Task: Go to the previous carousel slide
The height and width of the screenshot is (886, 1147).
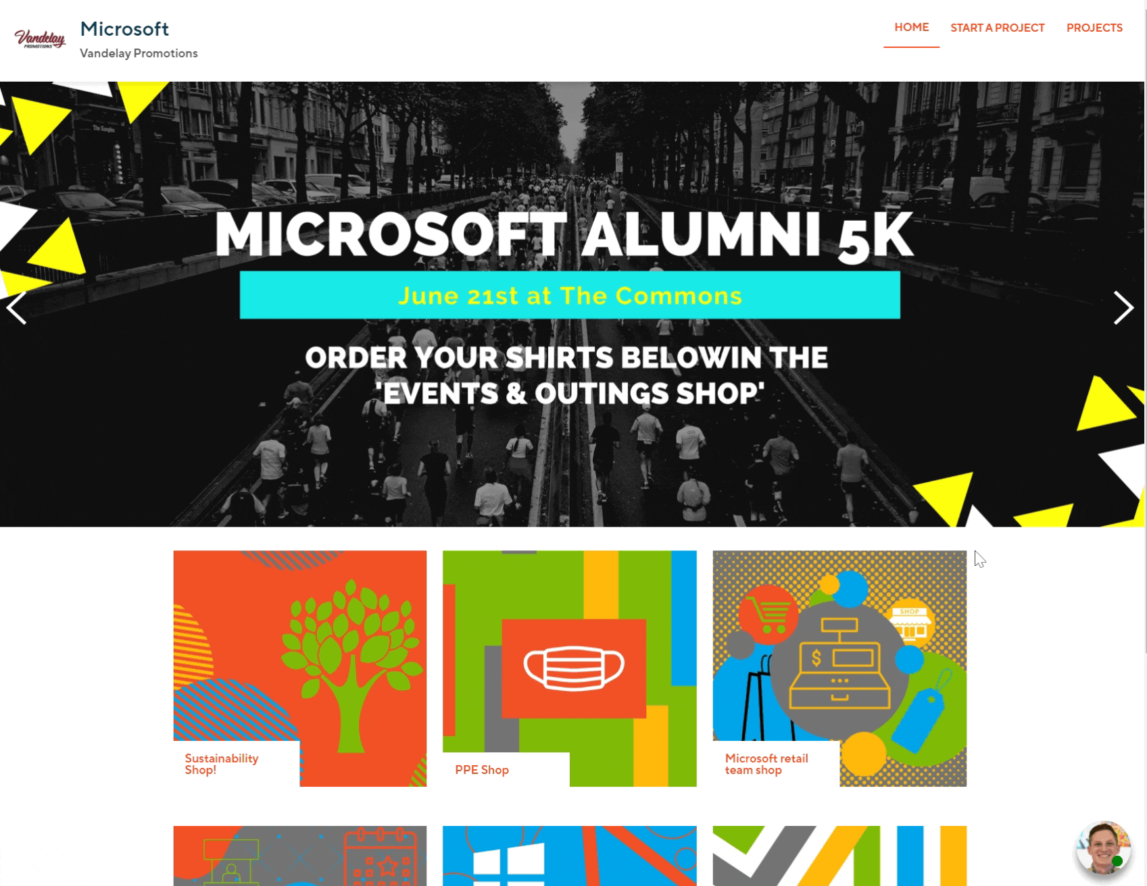Action: [17, 308]
